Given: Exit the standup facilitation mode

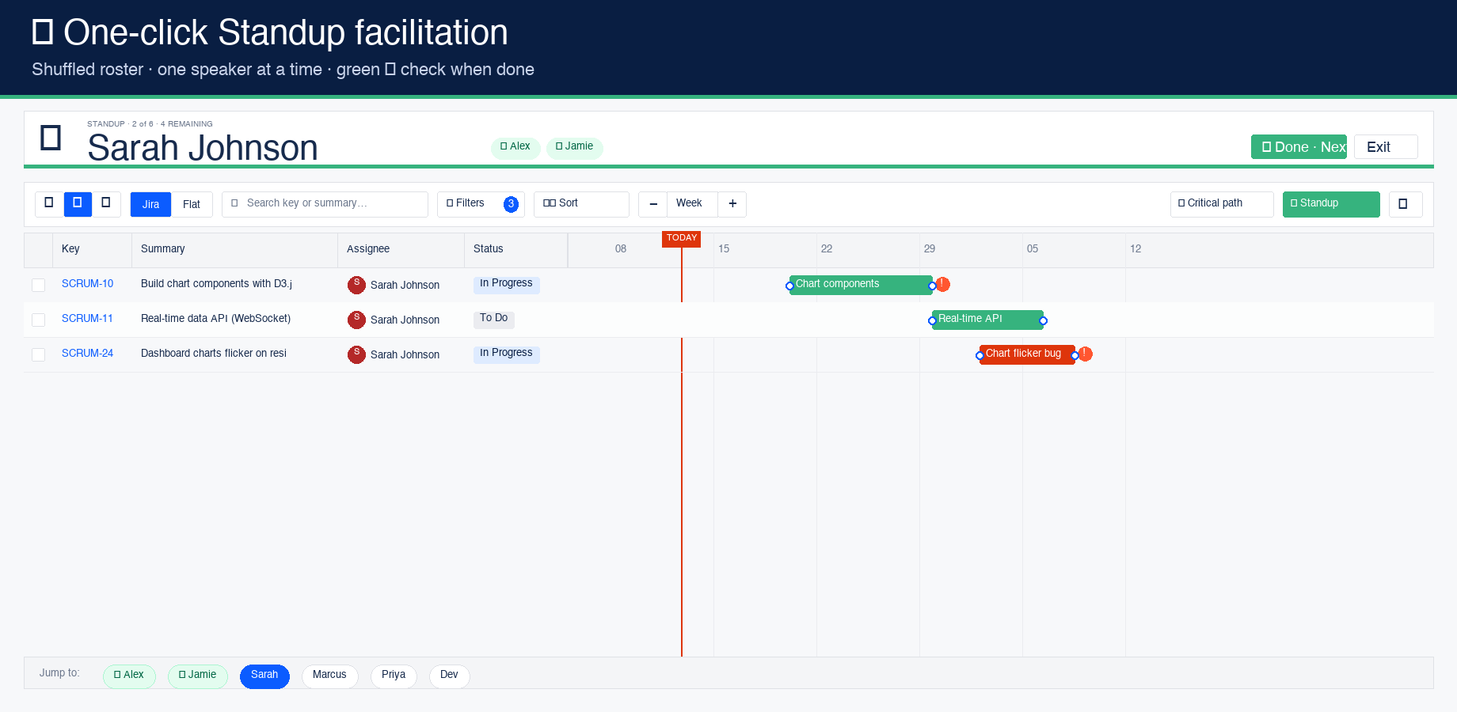Looking at the screenshot, I should pyautogui.click(x=1386, y=146).
